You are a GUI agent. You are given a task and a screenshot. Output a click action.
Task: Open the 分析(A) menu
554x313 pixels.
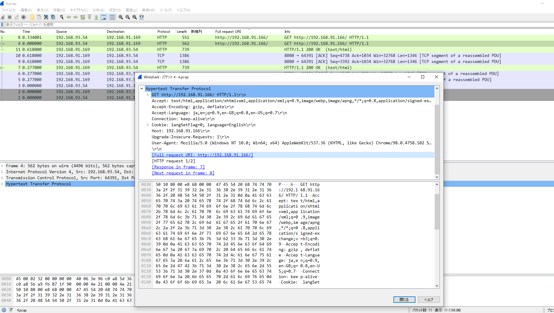pyautogui.click(x=98, y=10)
